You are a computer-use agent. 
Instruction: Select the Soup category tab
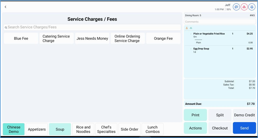(x=60, y=129)
